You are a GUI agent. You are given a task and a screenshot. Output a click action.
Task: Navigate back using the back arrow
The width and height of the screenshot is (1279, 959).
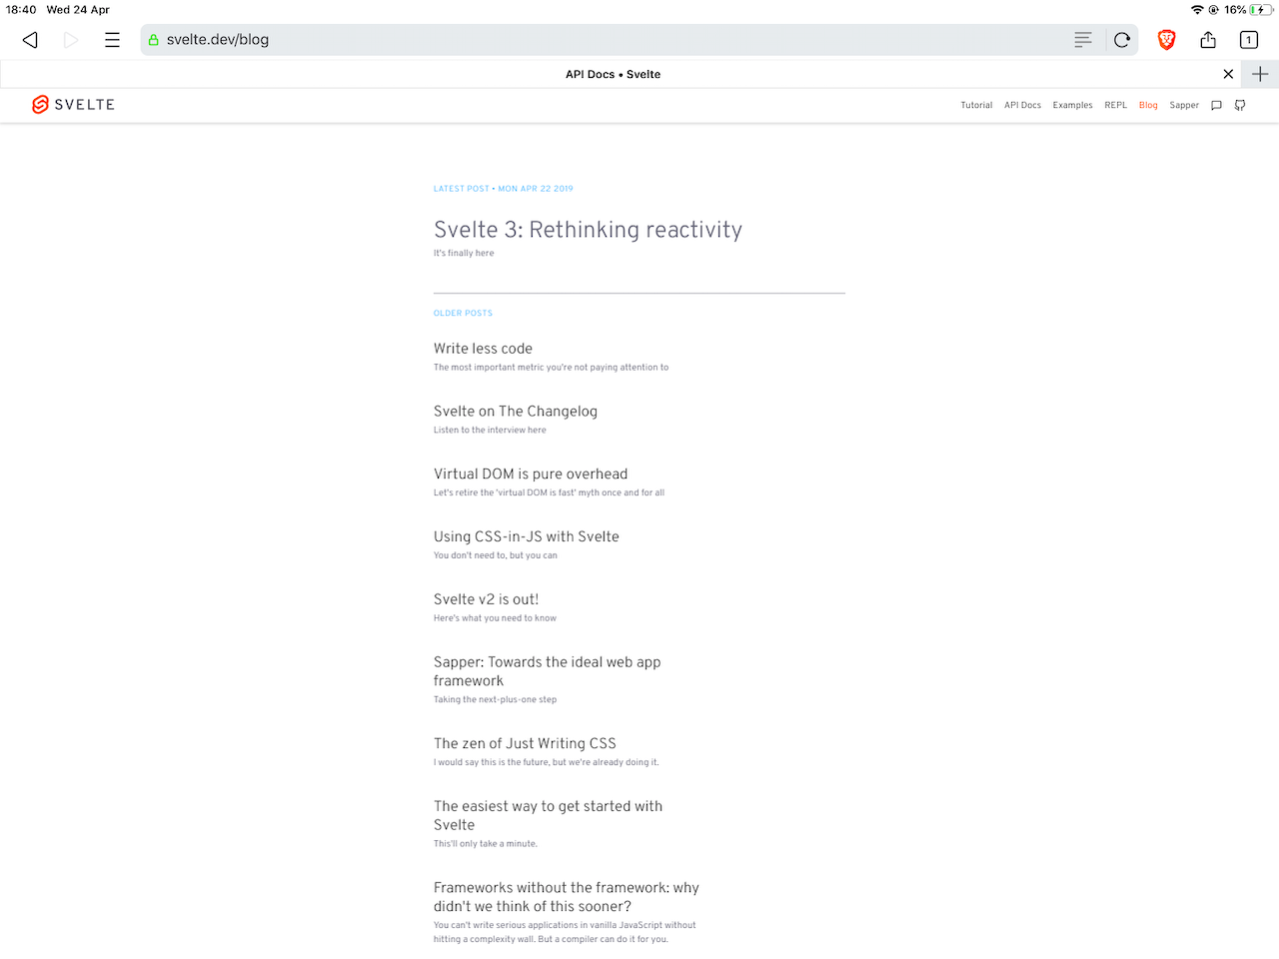pos(29,40)
